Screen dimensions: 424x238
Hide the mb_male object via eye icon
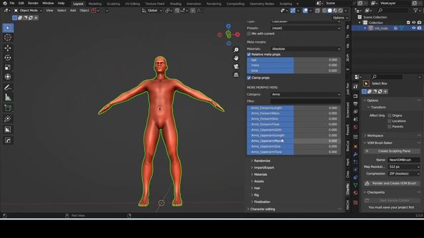click(413, 28)
